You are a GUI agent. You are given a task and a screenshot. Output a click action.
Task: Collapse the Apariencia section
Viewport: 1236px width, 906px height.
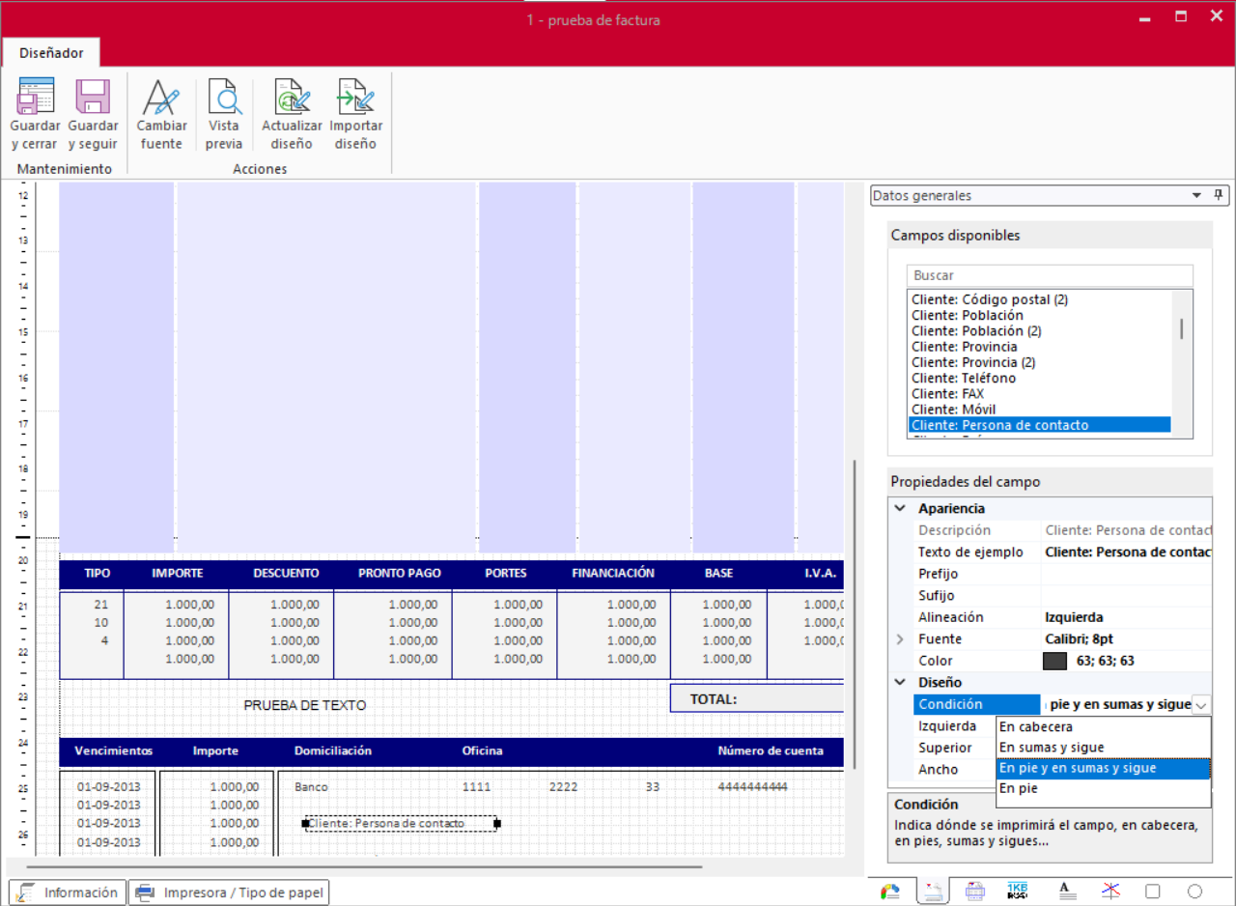(x=900, y=508)
